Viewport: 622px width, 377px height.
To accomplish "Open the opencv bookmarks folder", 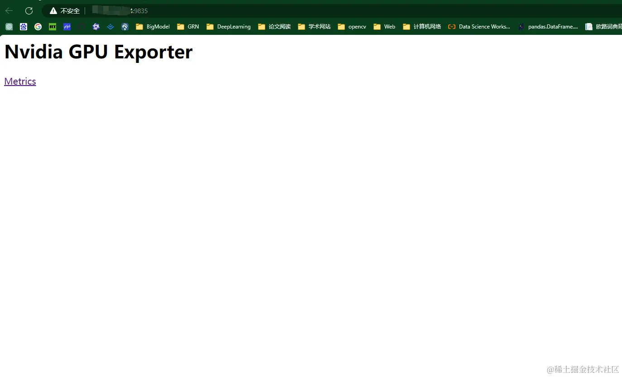I will (x=352, y=27).
